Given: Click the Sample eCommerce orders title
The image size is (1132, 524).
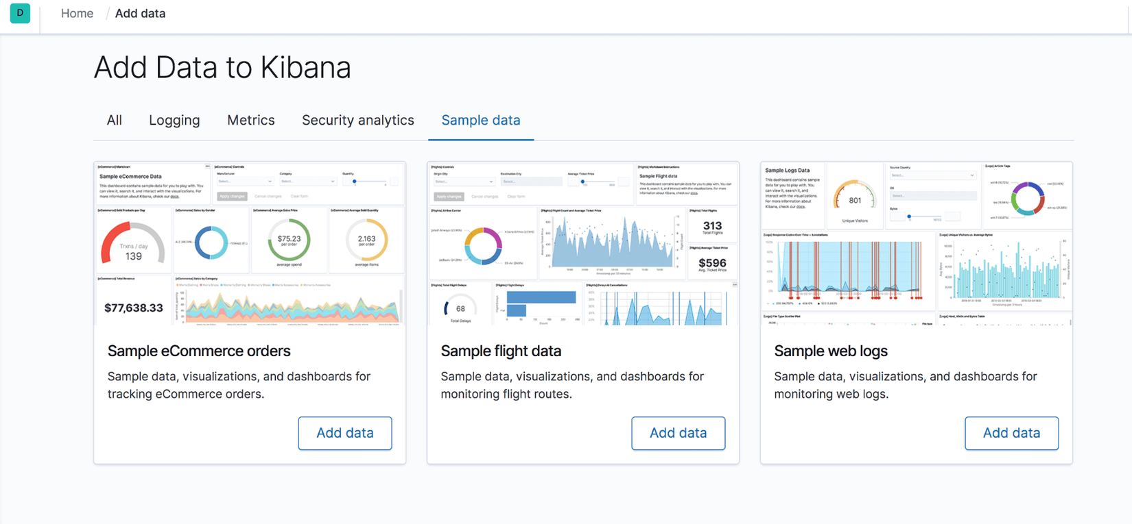Looking at the screenshot, I should 199,351.
